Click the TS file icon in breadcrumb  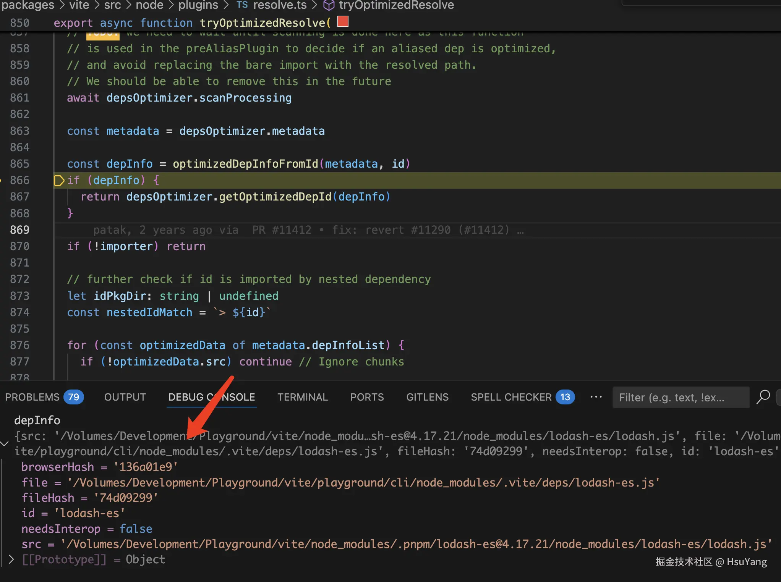pyautogui.click(x=242, y=5)
